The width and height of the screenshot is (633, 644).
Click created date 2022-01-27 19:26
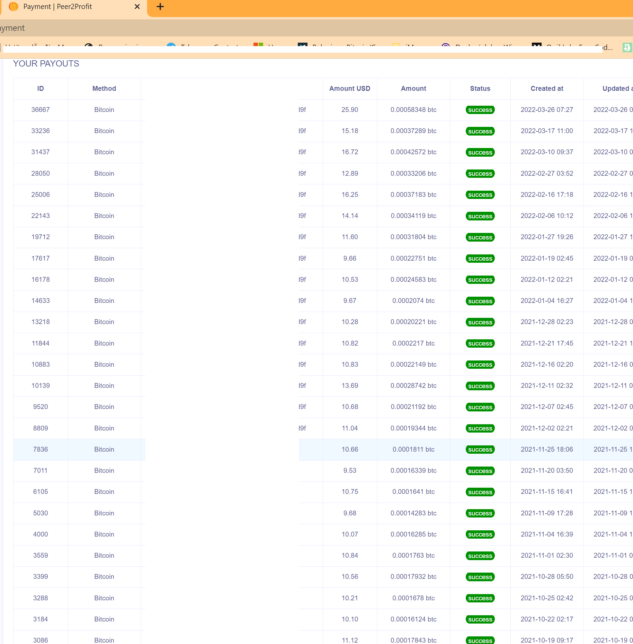point(547,237)
